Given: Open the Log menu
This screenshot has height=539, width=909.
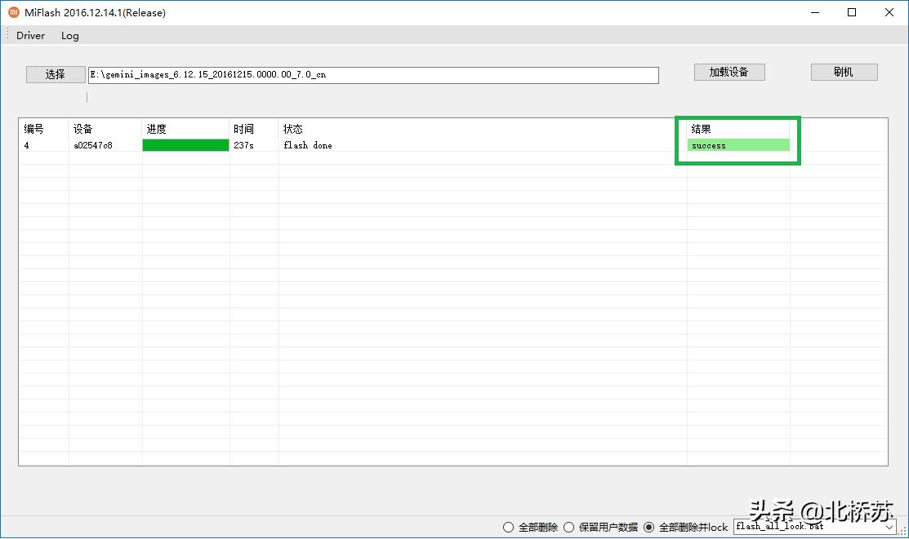Looking at the screenshot, I should tap(69, 35).
